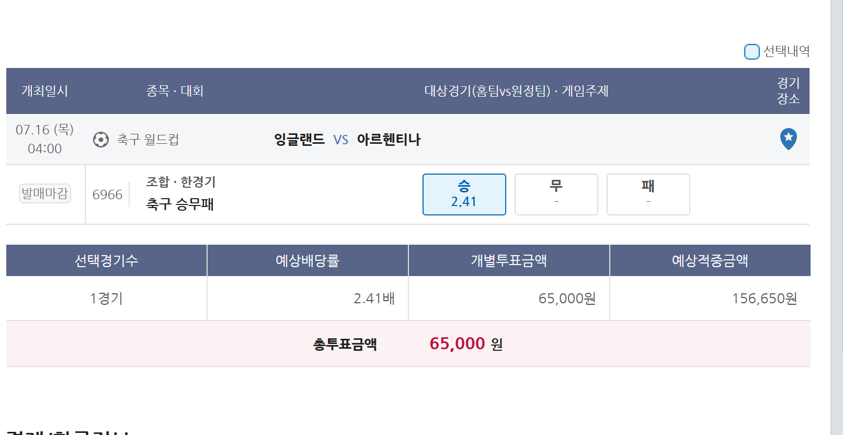Image resolution: width=843 pixels, height=435 pixels.
Task: Click the 잉글랜드 home team name
Action: (x=300, y=140)
